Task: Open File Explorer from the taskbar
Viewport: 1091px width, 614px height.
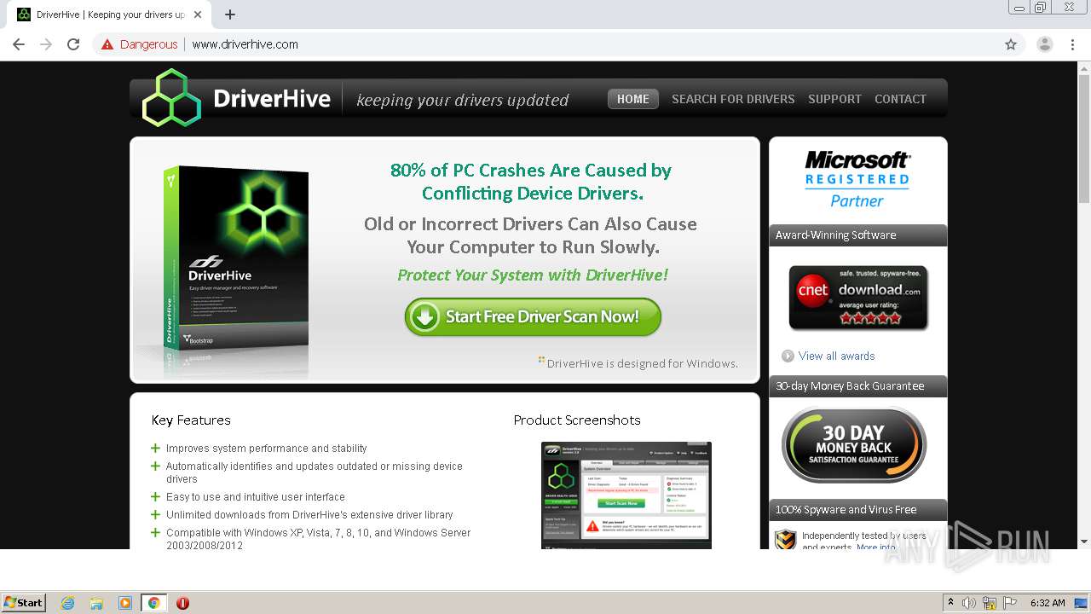Action: point(96,603)
